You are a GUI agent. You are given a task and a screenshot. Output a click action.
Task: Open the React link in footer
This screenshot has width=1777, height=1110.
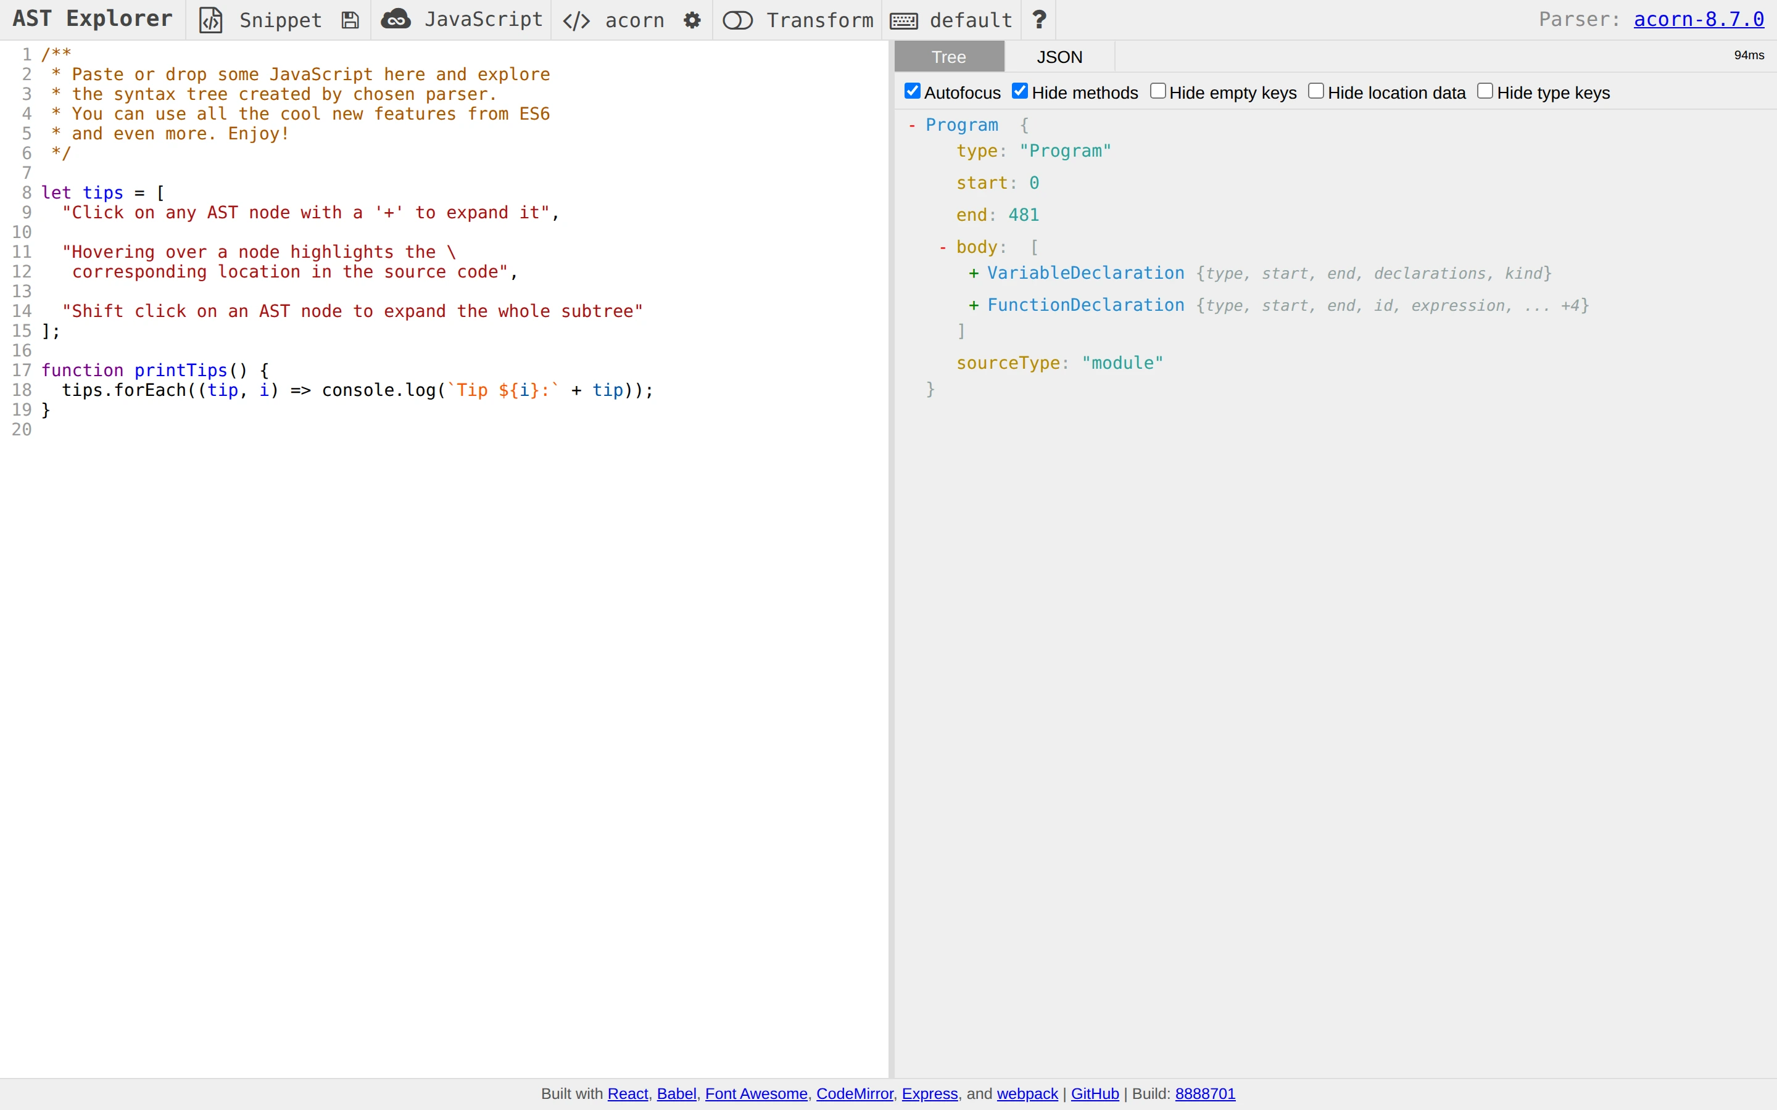click(627, 1094)
